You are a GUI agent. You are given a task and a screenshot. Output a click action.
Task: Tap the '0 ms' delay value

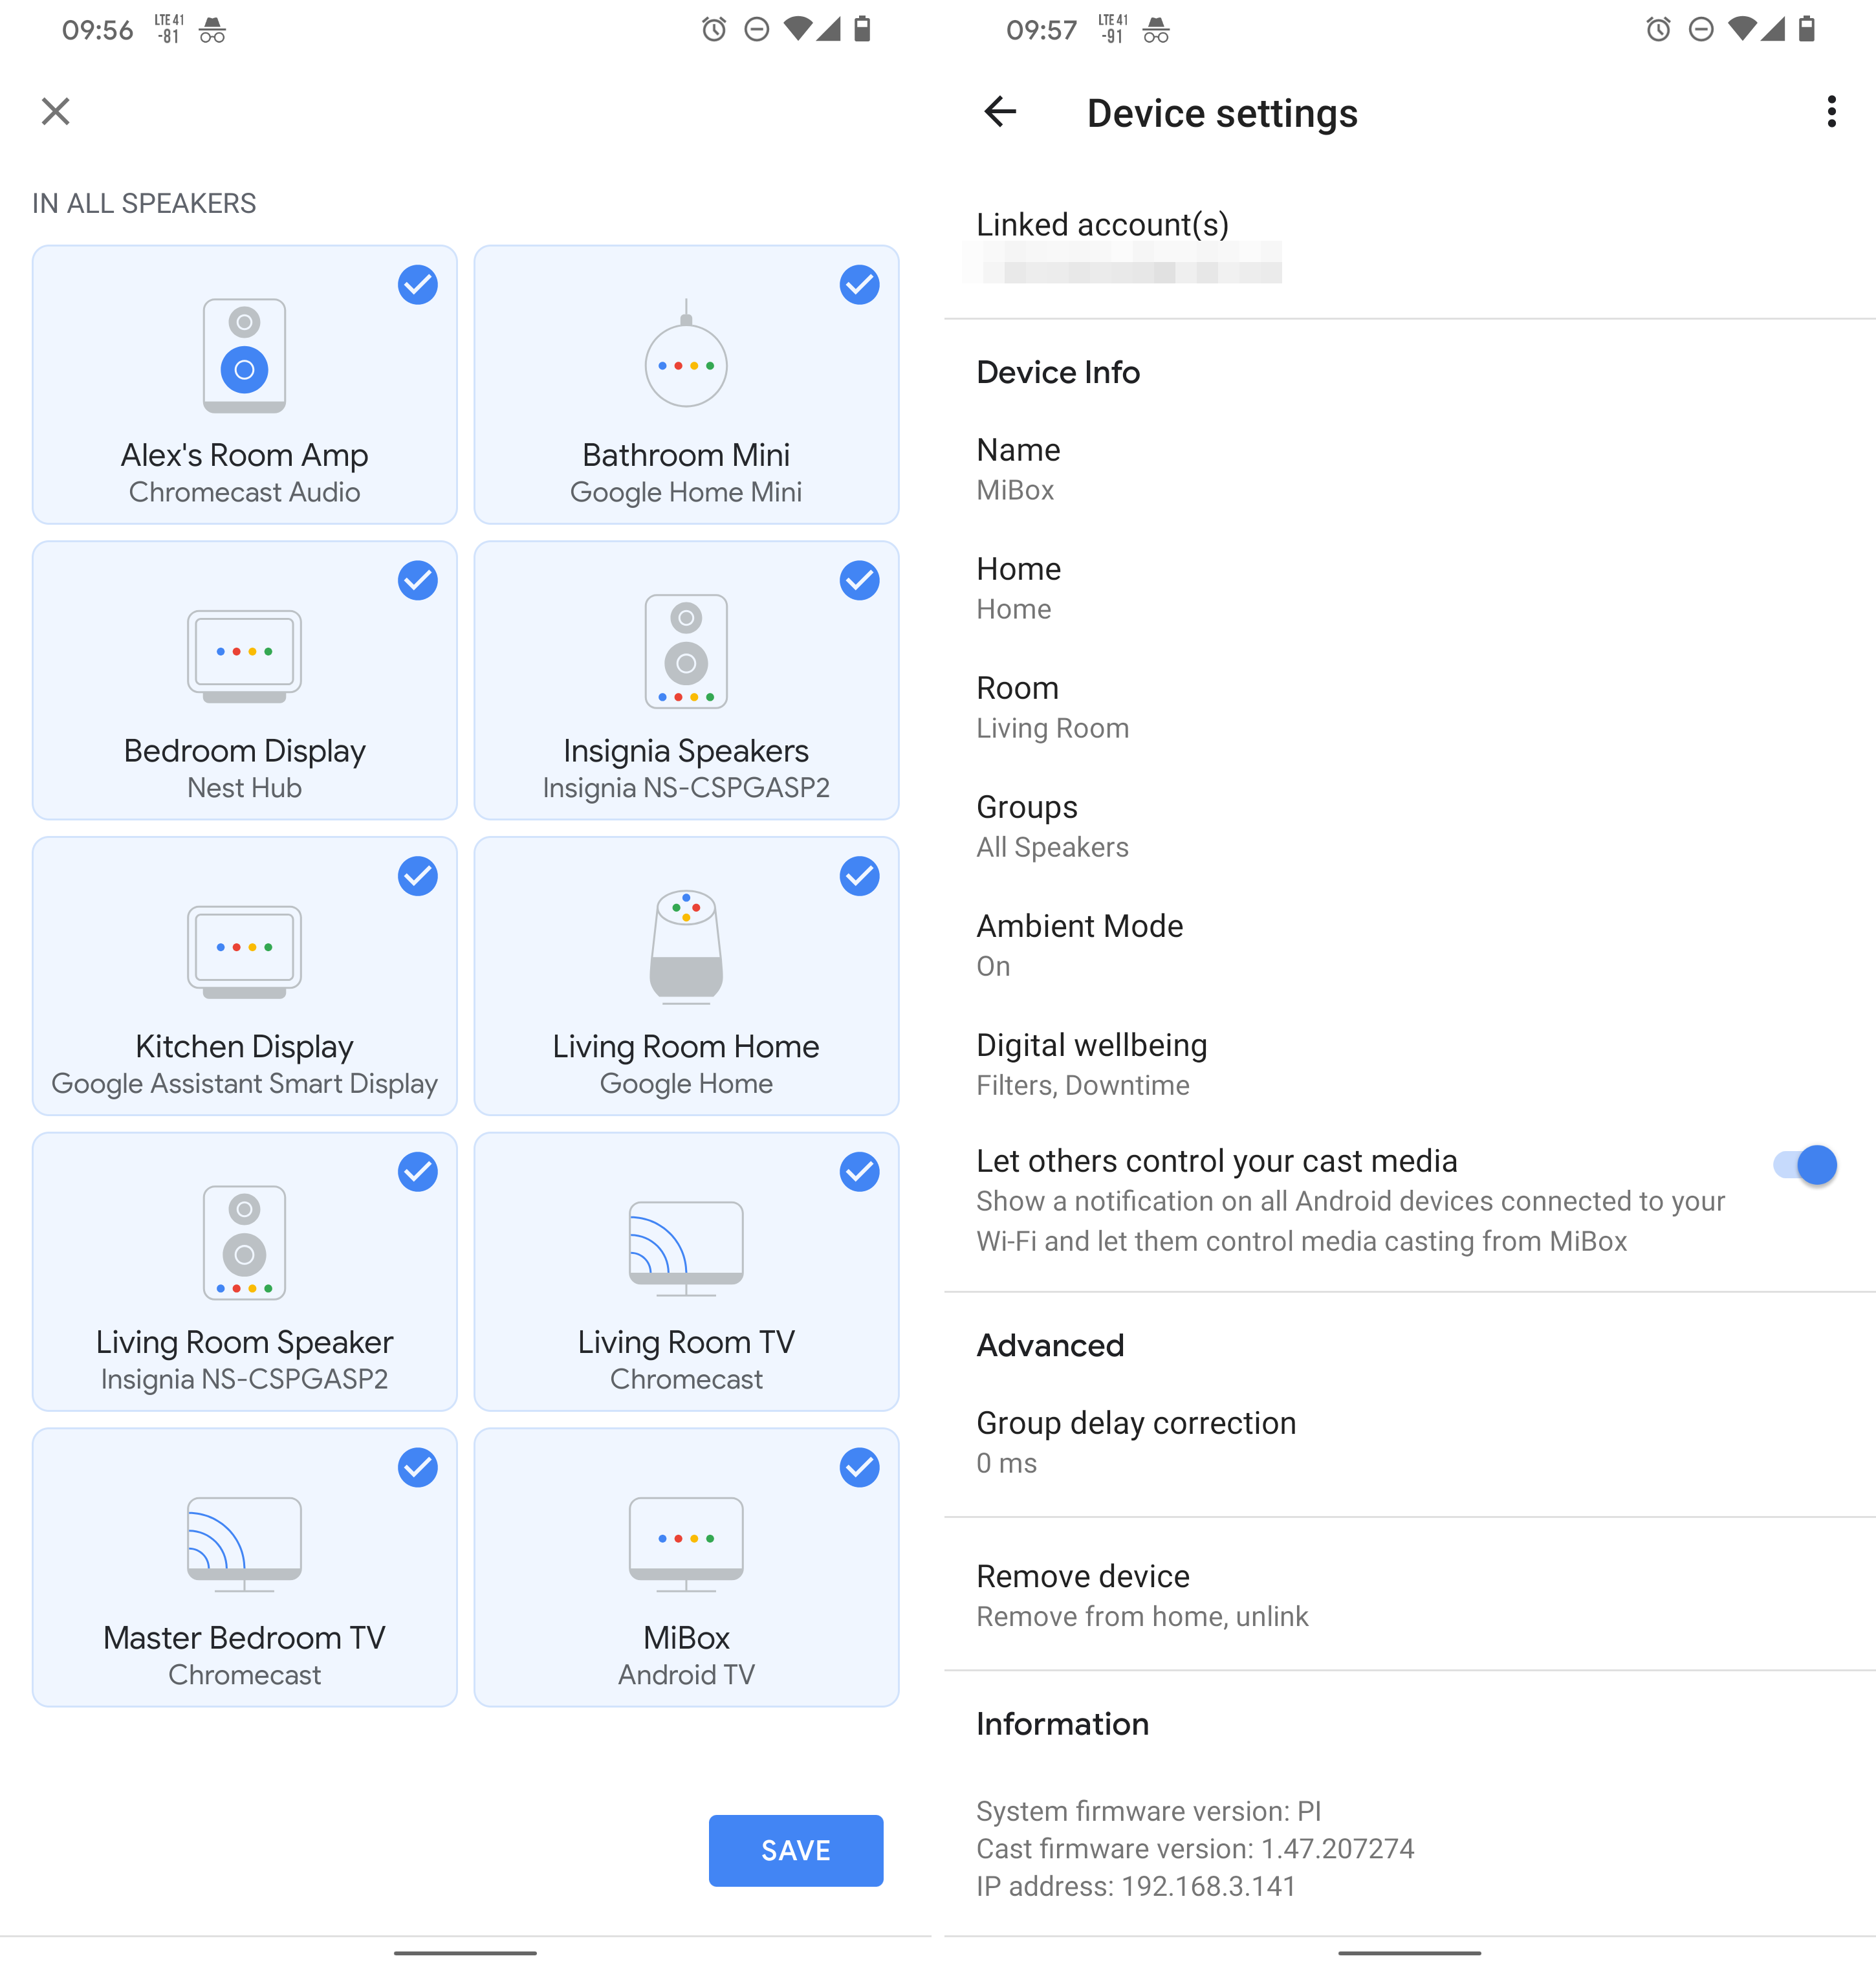1007,1463
